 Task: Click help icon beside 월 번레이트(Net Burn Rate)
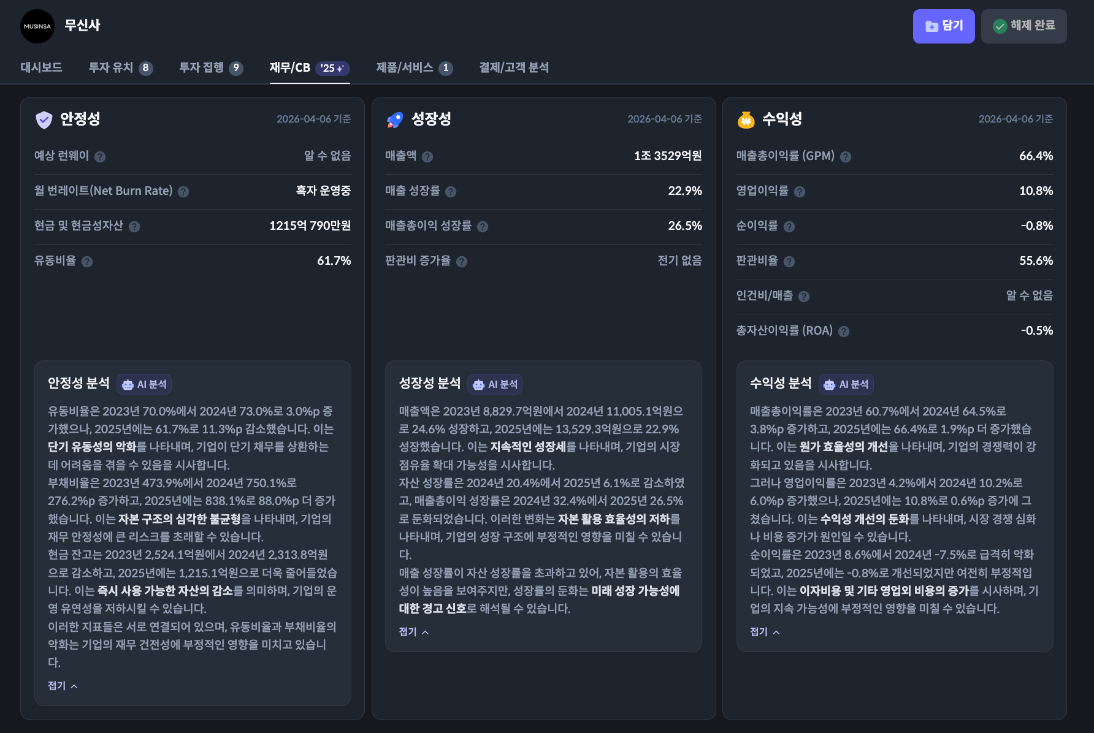183,192
